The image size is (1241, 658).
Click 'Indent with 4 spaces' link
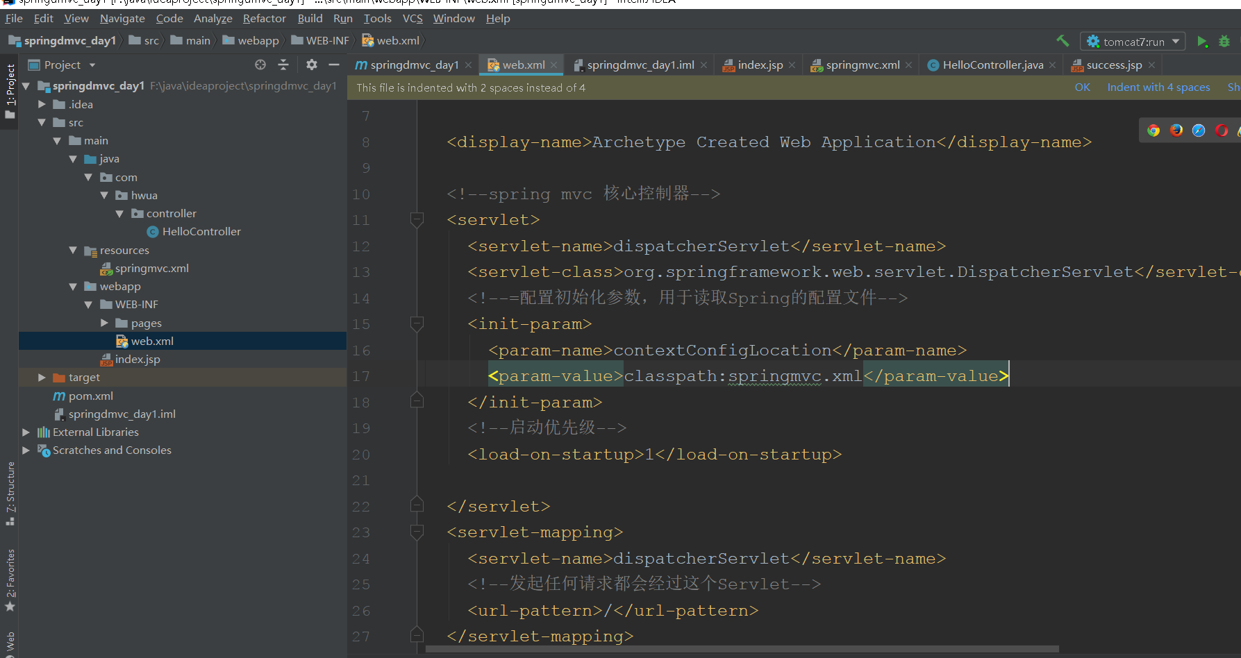coord(1158,87)
